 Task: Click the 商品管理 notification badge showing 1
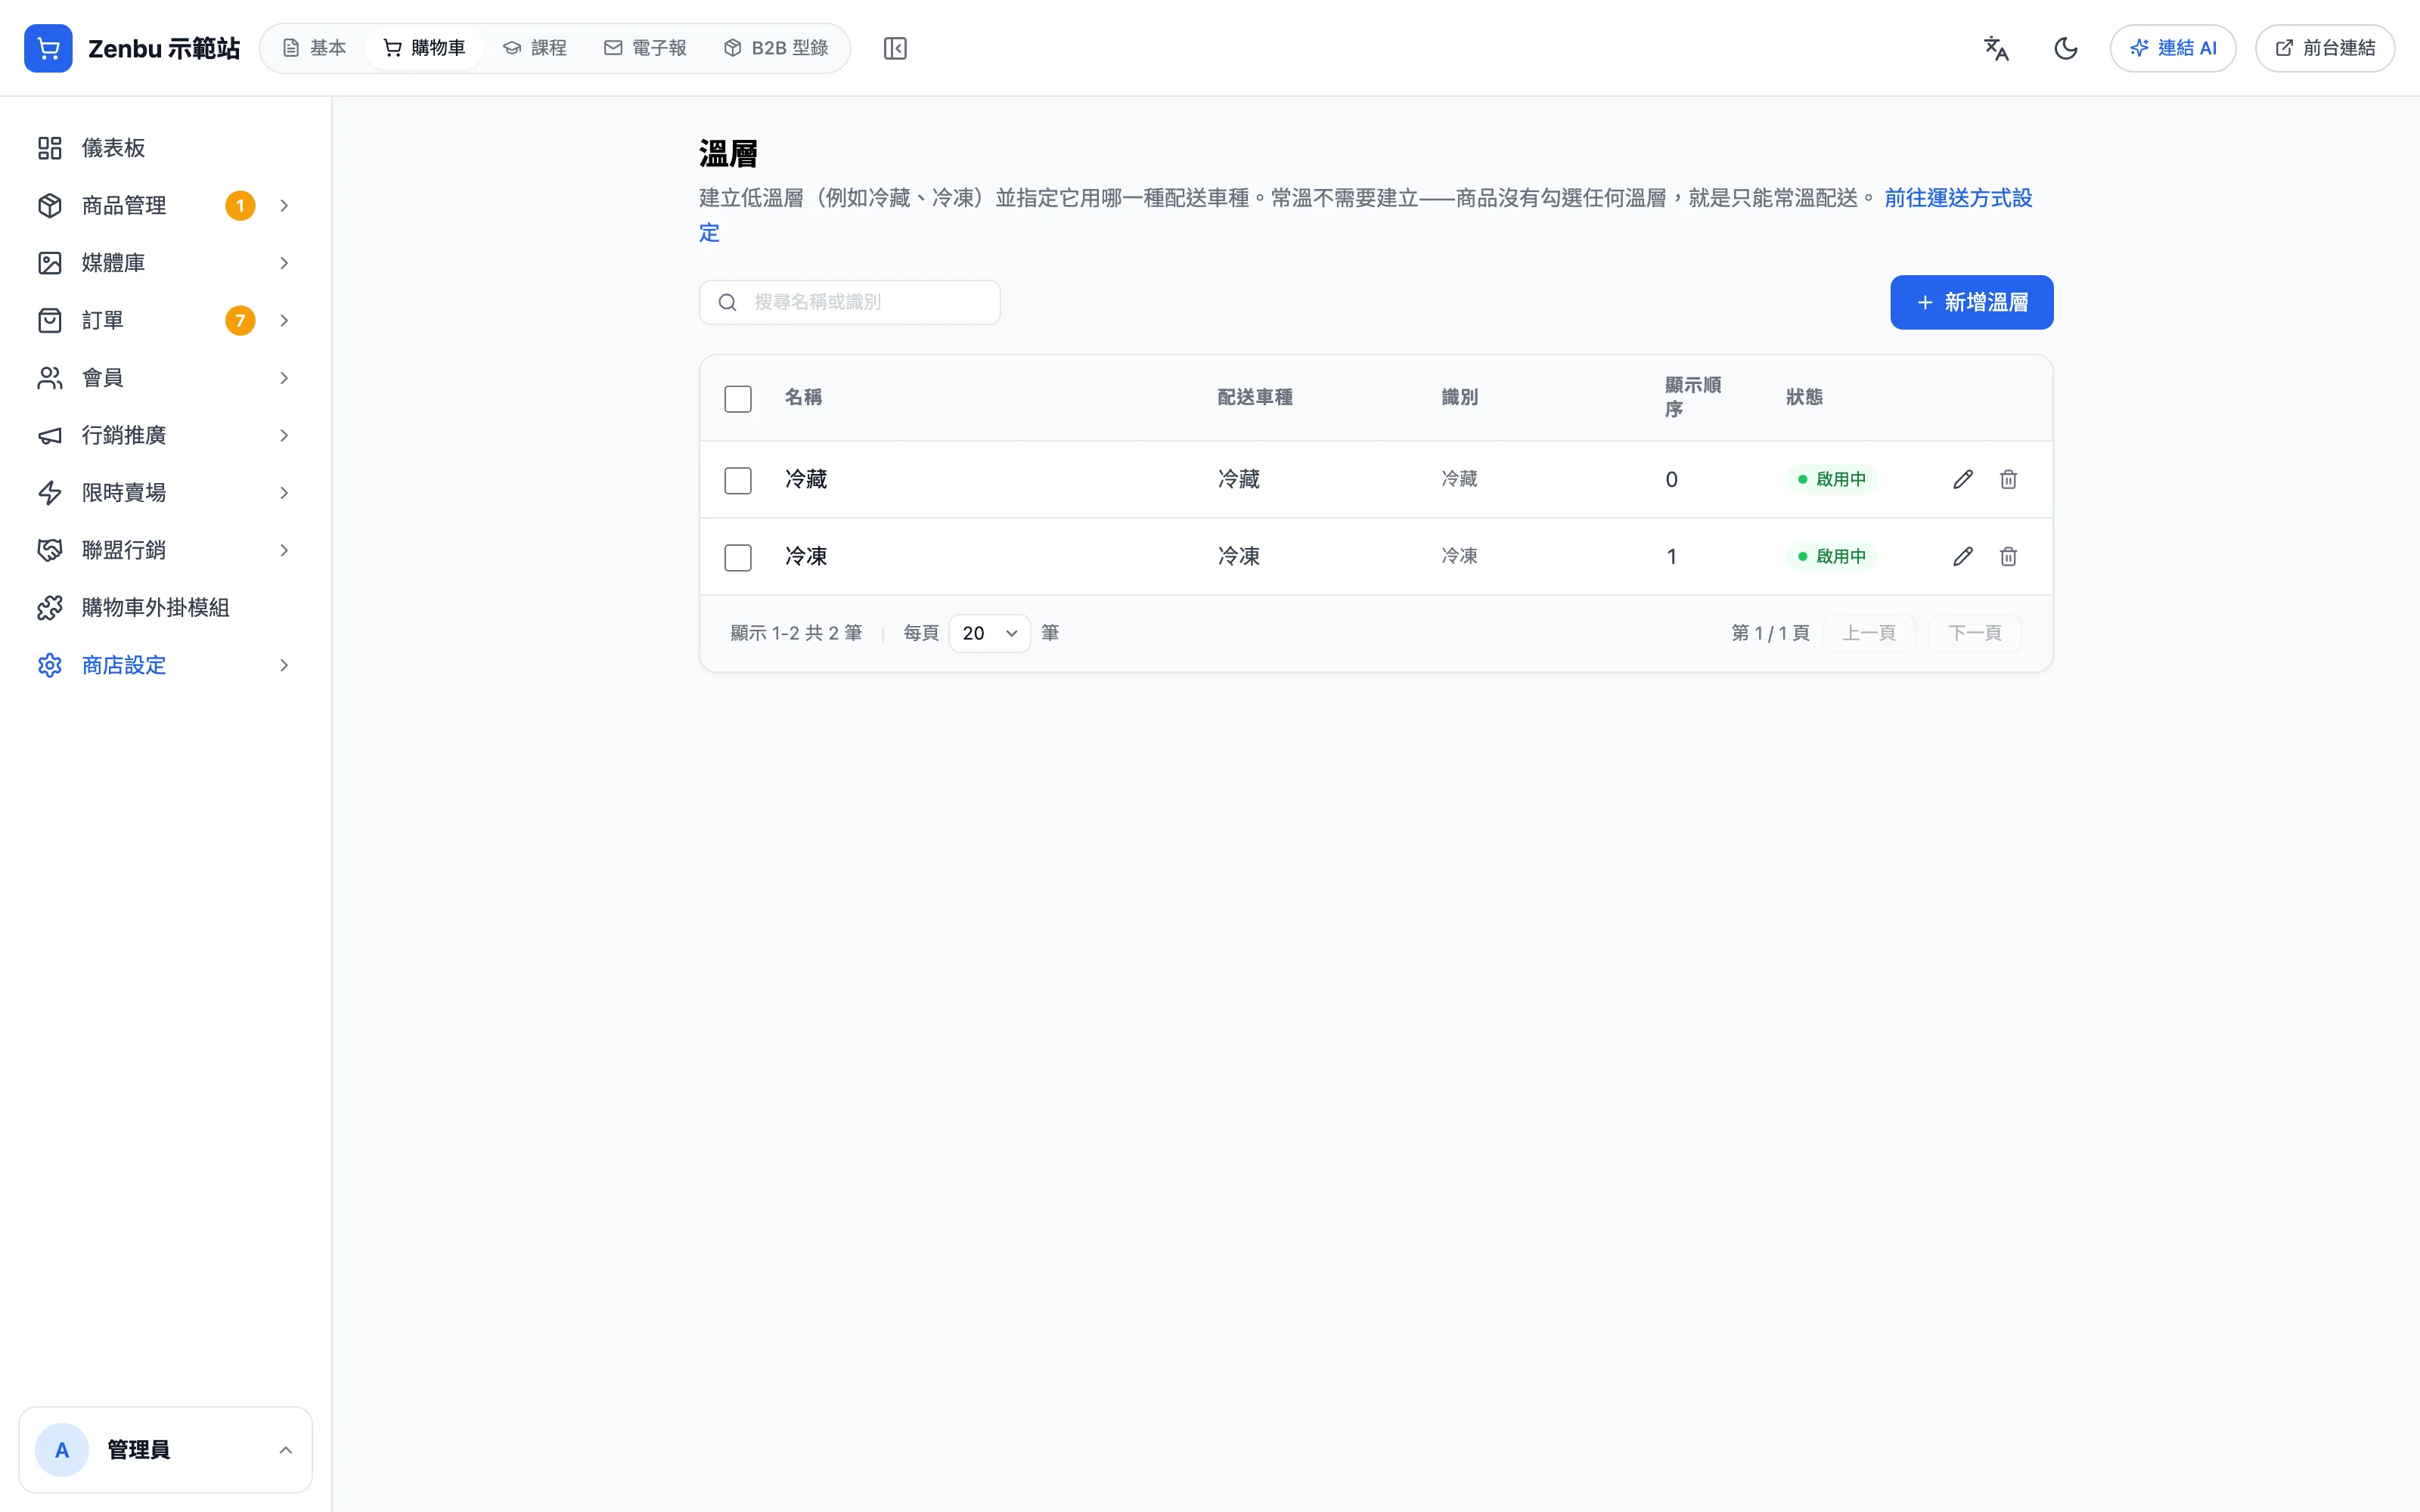click(x=240, y=205)
